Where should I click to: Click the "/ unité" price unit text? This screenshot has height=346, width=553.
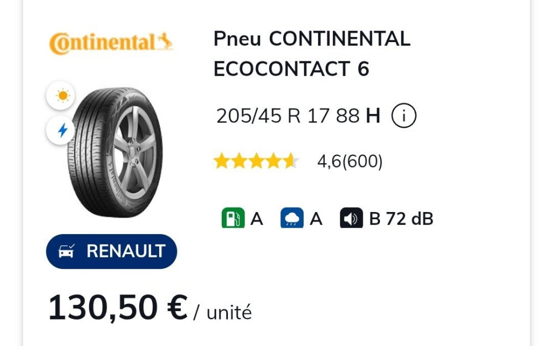pyautogui.click(x=222, y=313)
